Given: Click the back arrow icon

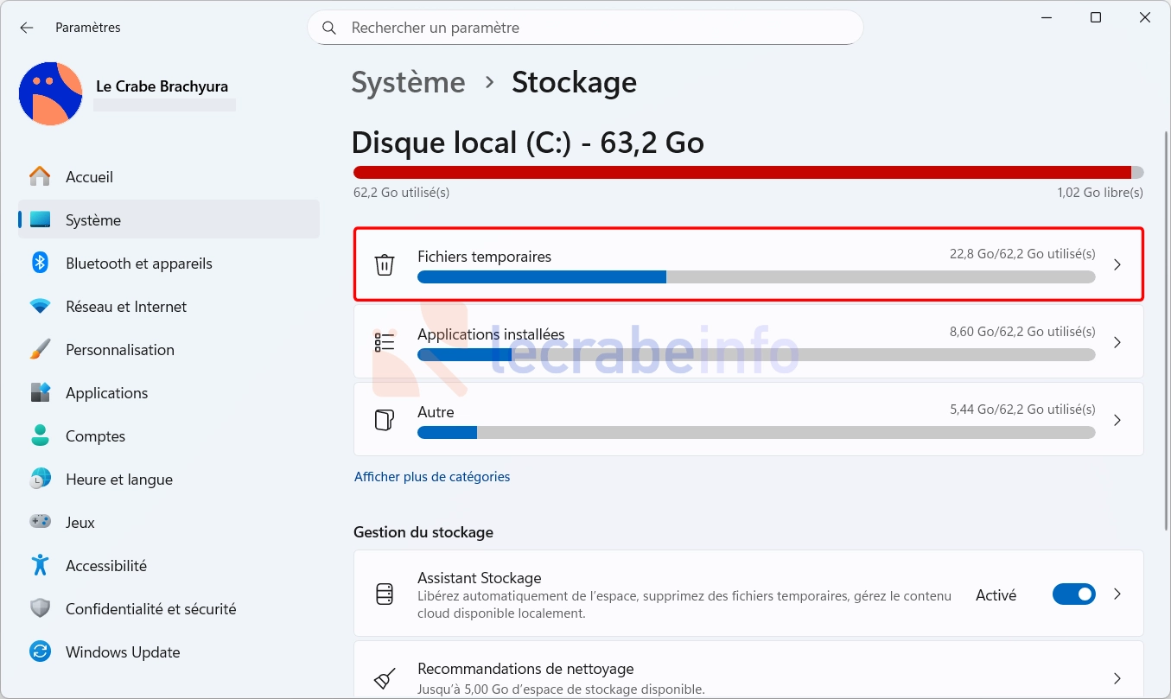Looking at the screenshot, I should [27, 28].
